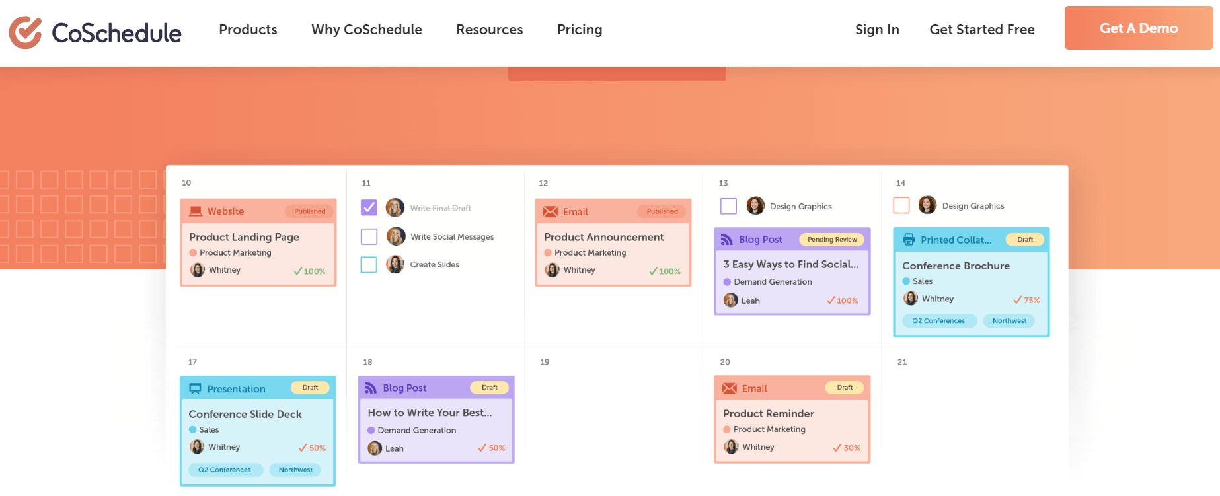Click the Presentation screen icon on day 17

pyautogui.click(x=195, y=389)
